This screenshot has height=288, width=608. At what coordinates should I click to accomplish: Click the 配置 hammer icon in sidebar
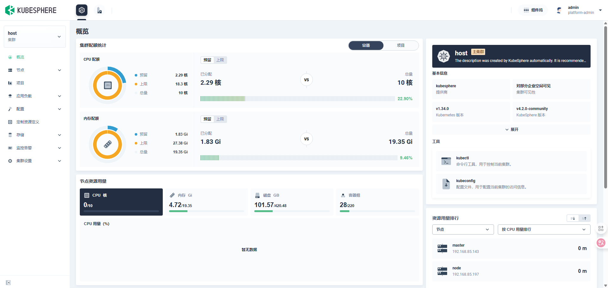[10, 109]
